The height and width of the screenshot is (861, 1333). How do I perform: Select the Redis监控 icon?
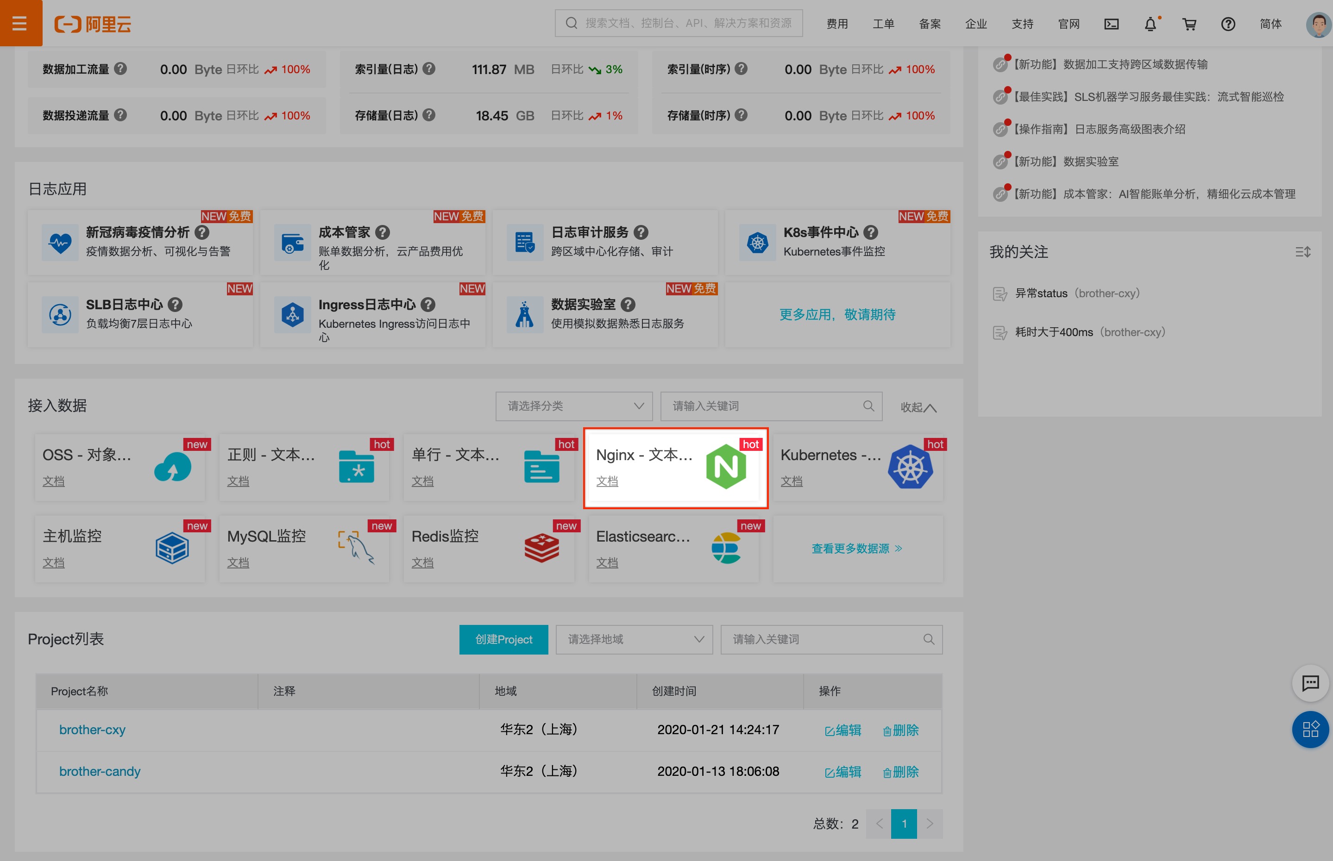click(541, 548)
